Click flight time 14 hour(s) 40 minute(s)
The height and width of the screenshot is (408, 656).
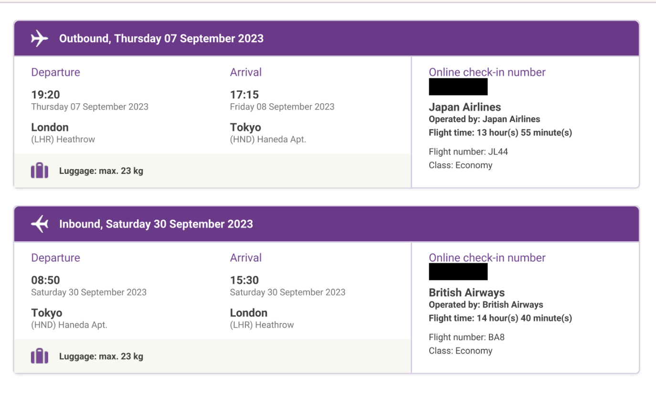[x=500, y=318]
